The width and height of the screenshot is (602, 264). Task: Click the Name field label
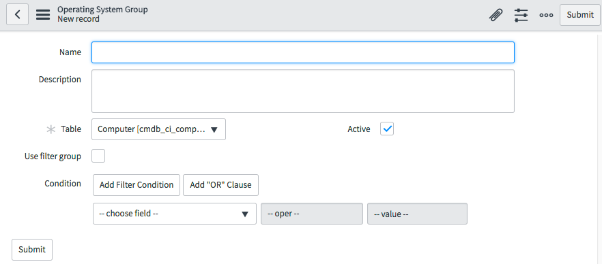(x=70, y=52)
